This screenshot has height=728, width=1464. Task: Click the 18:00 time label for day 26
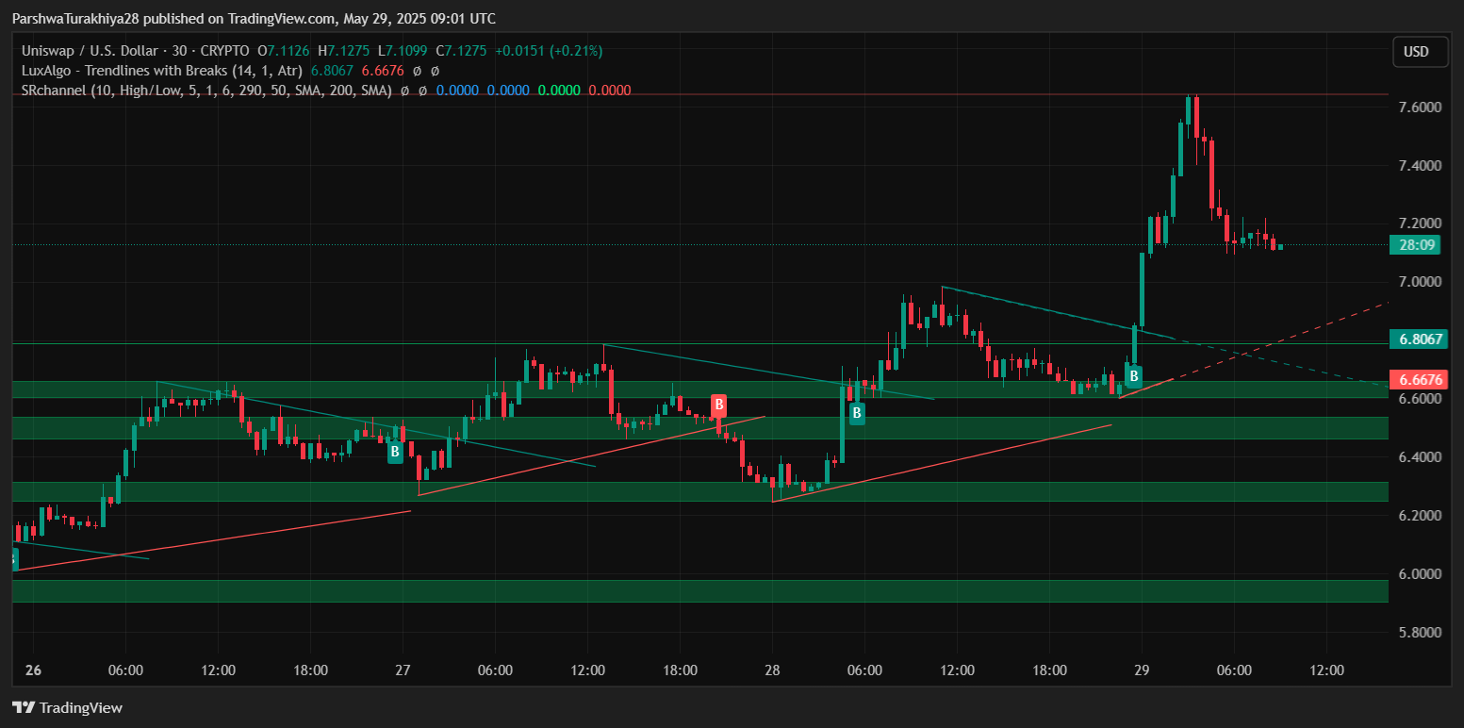pyautogui.click(x=311, y=670)
